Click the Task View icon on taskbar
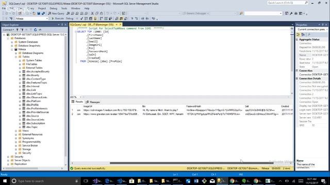Image resolution: width=330 pixels, height=185 pixels. (x=86, y=181)
